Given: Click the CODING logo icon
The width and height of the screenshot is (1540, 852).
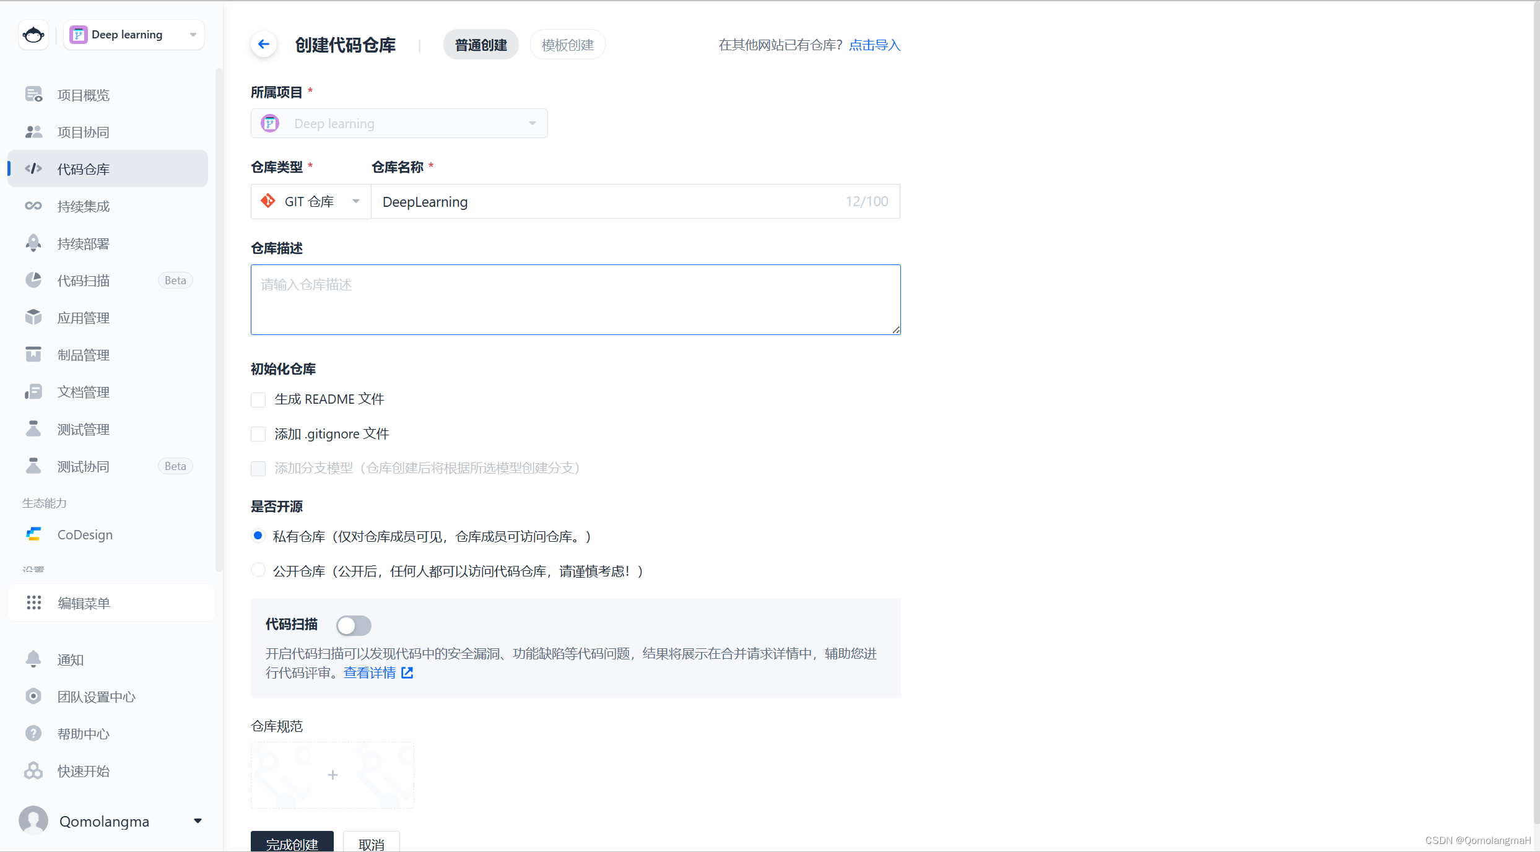Looking at the screenshot, I should [33, 35].
